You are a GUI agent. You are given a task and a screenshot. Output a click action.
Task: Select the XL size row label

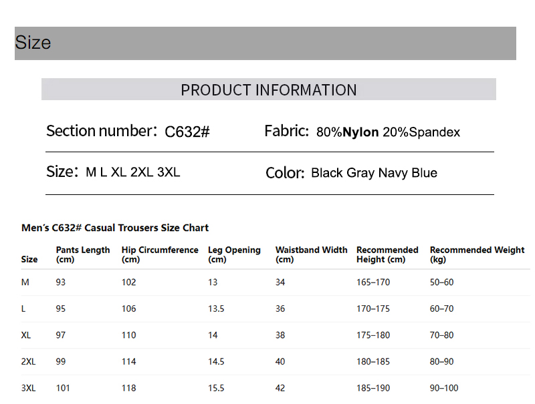26,335
